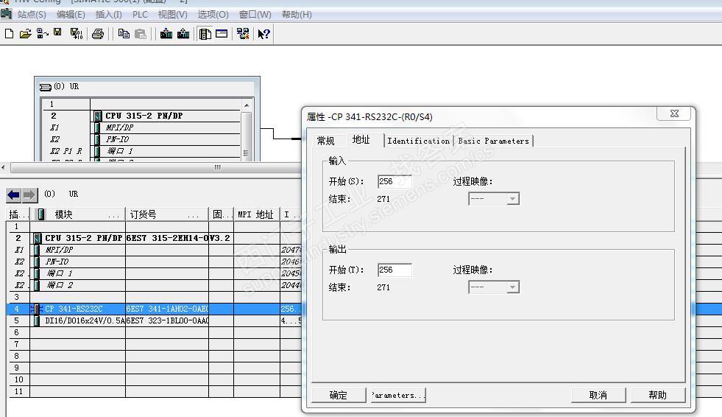The width and height of the screenshot is (722, 417).
Task: Cancel the dialog with 取消
Action: click(x=598, y=395)
